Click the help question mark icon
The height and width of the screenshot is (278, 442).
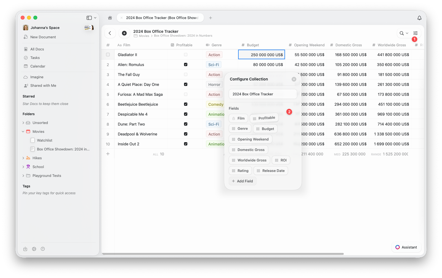tap(43, 249)
